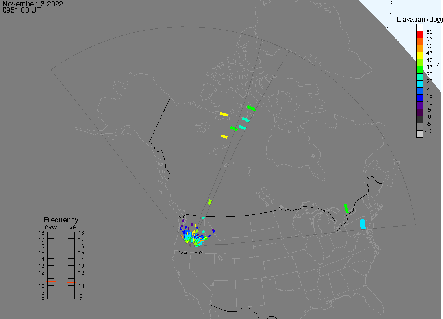Select the yellow swatch in the Elevation legend

(x=420, y=56)
